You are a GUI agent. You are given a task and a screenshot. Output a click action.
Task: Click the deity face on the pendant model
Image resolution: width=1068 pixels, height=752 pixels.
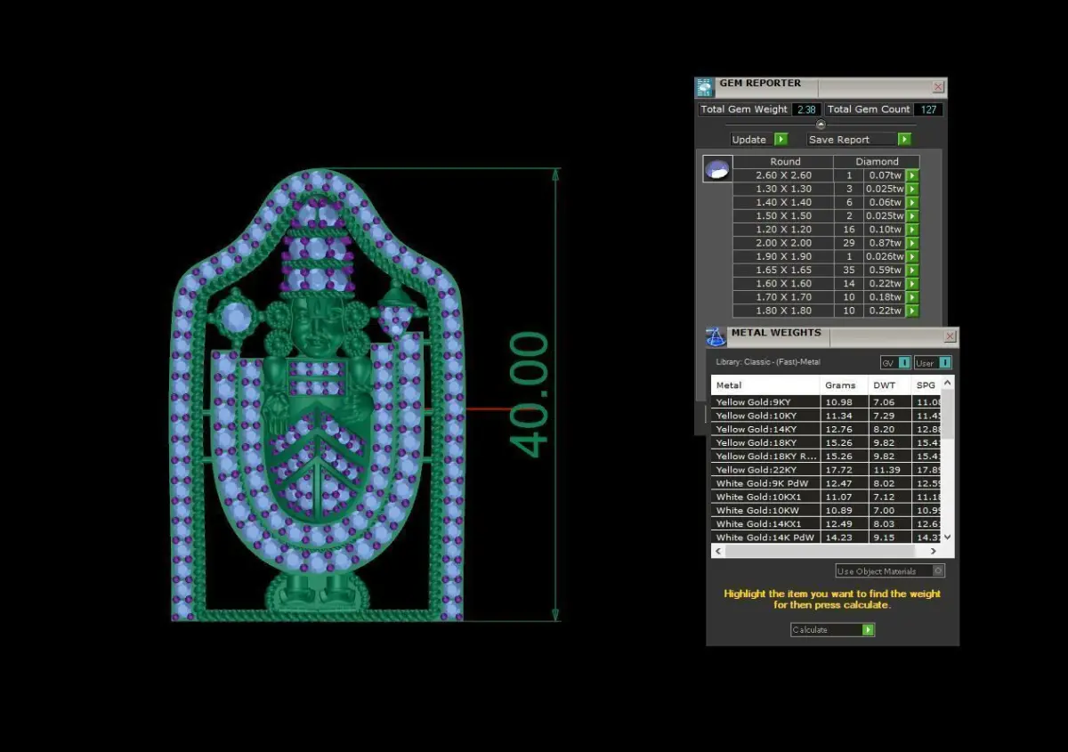pos(317,326)
